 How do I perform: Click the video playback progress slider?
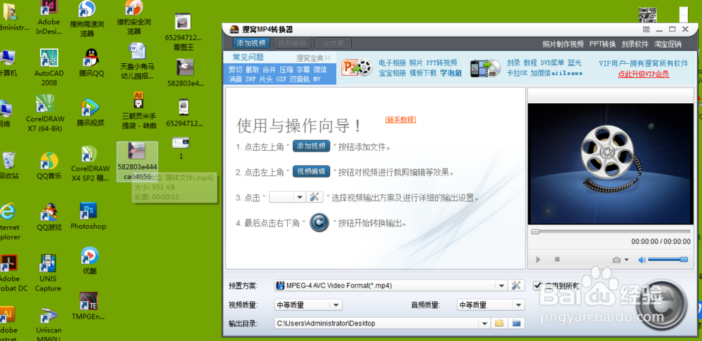610,232
